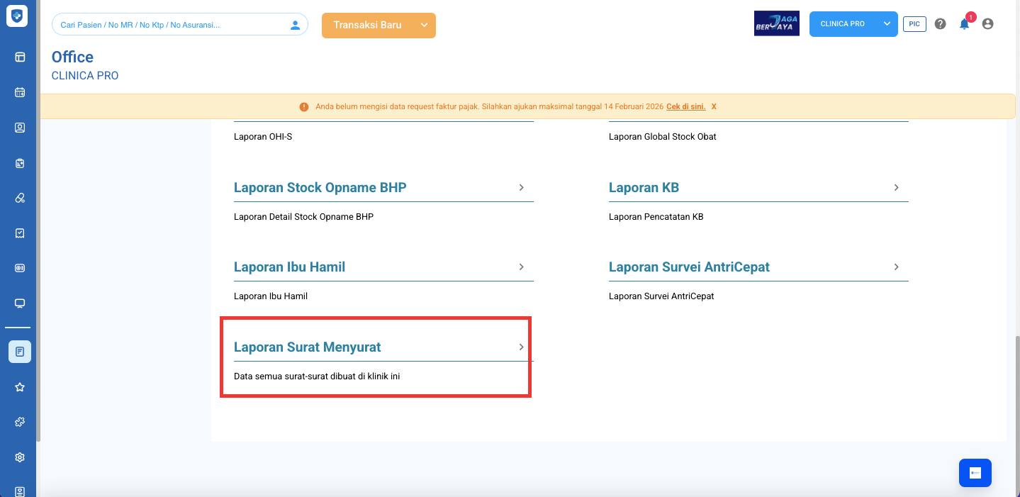Open the calendar icon in the sidebar
Image resolution: width=1020 pixels, height=497 pixels.
[20, 92]
